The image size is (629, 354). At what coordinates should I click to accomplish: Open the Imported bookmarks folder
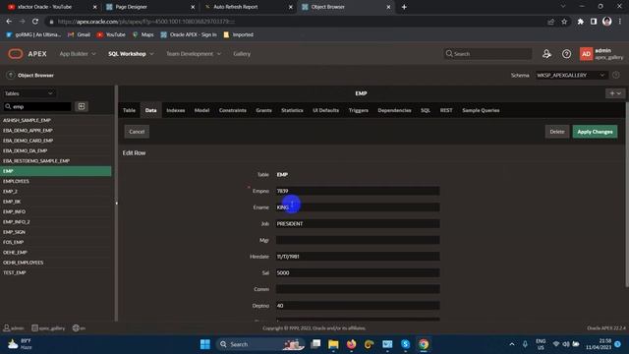[238, 35]
